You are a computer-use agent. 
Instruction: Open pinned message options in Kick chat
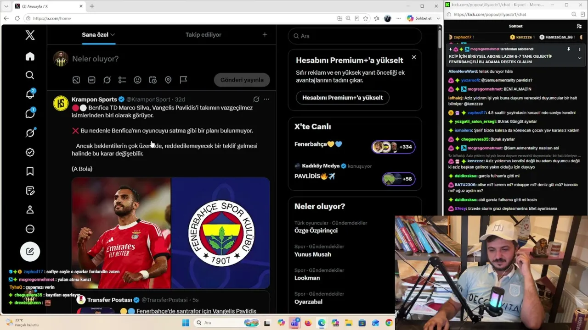click(x=579, y=49)
